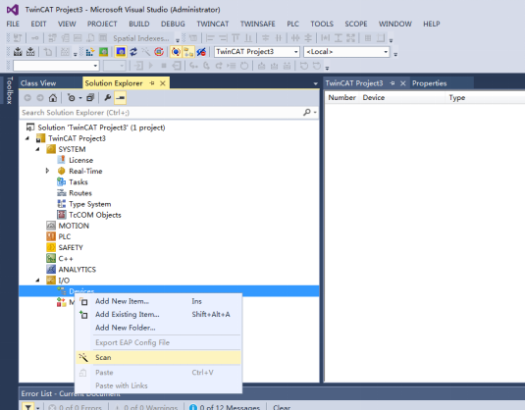Viewport: 525px width, 410px height.
Task: Click the last TwinCAT icon left of the project combo
Action: click(201, 52)
